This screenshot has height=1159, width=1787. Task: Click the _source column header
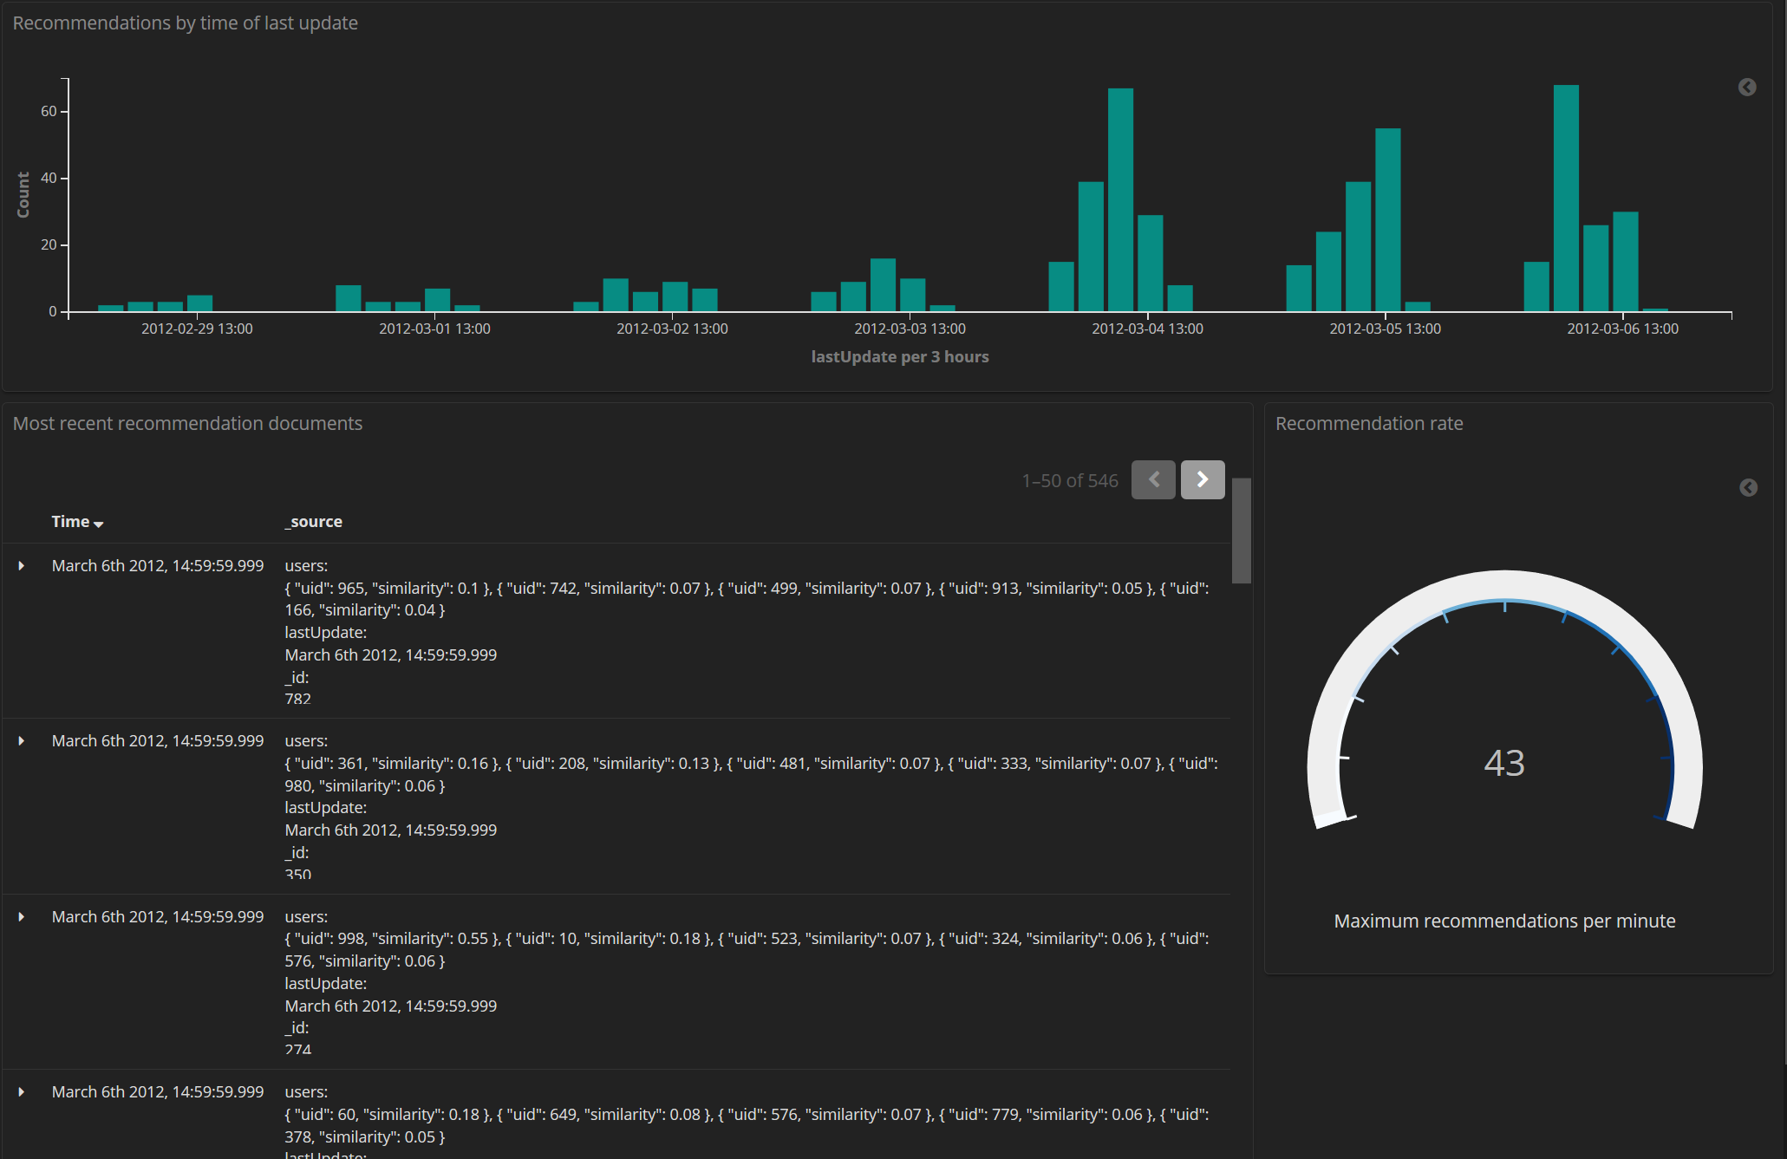pyautogui.click(x=313, y=522)
